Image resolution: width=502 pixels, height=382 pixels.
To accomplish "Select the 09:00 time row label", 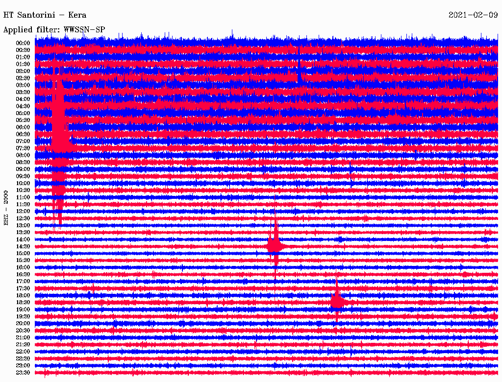I will 23,169.
